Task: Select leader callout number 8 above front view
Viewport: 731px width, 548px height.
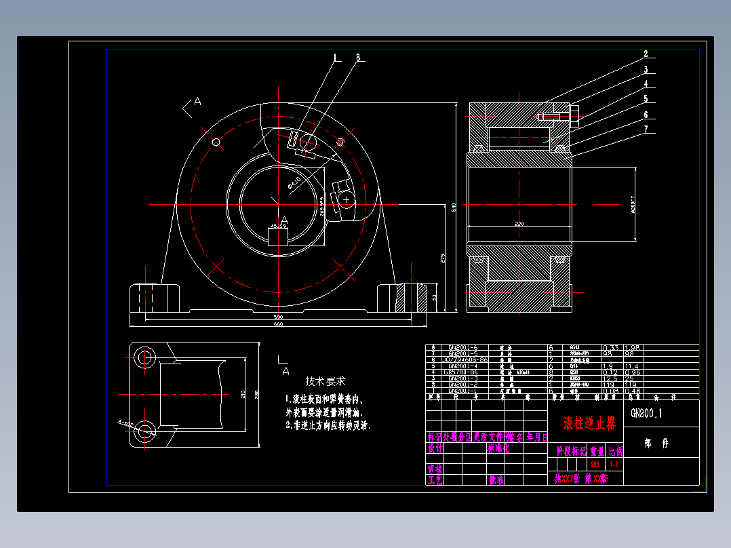Action: coord(358,58)
